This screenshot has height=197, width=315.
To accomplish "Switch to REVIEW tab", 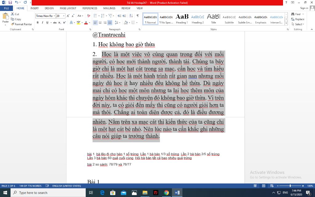I will (x=126, y=8).
